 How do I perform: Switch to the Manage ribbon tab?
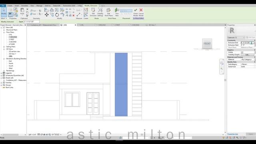[39, 6]
